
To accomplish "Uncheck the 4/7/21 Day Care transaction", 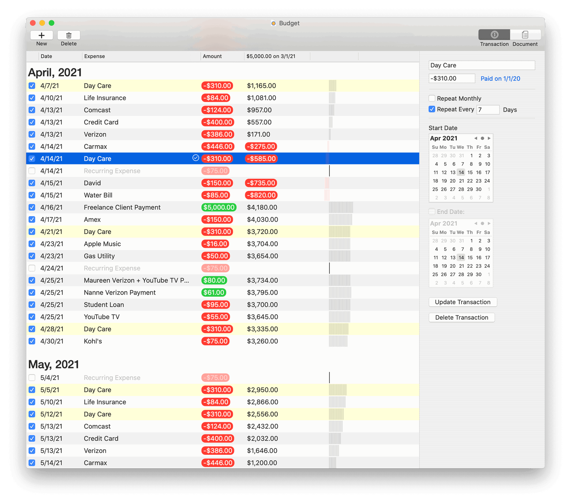I will (x=32, y=86).
